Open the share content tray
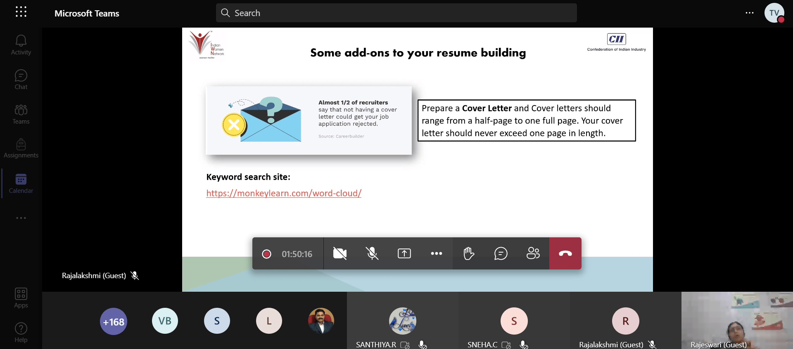Viewport: 793px width, 349px height. 404,253
